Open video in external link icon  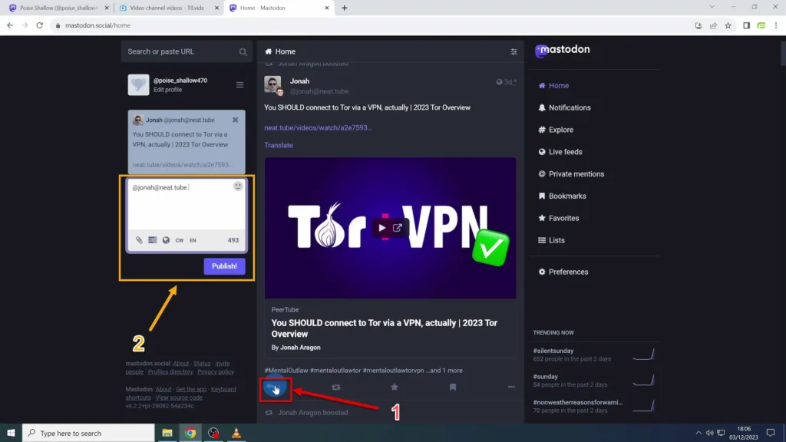tap(398, 228)
